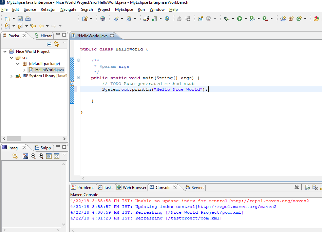Jump to last edit location
Image resolution: width=322 pixels, height=232 pixels.
tap(33, 26)
